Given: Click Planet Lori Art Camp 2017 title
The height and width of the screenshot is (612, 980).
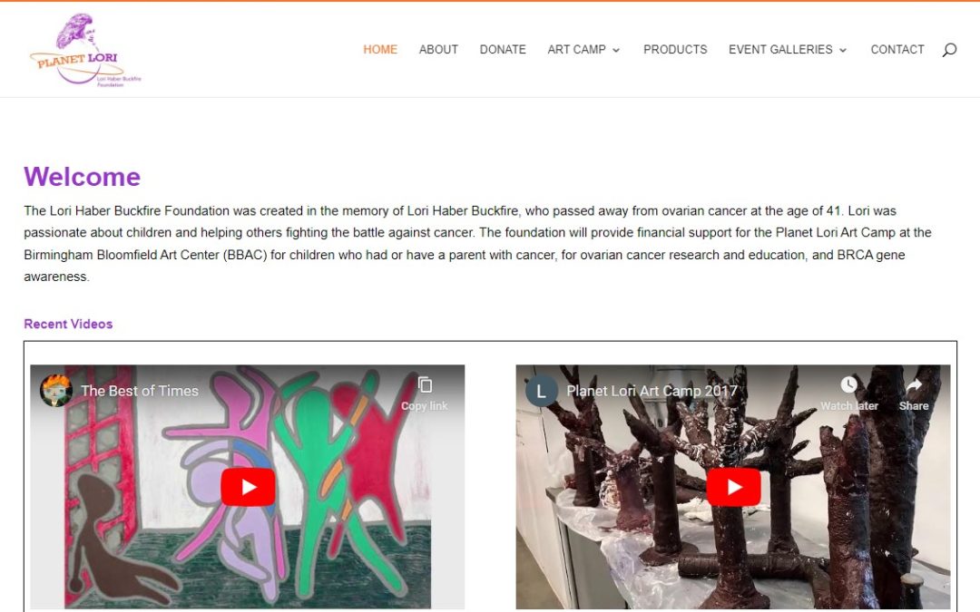Looking at the screenshot, I should tap(652, 391).
